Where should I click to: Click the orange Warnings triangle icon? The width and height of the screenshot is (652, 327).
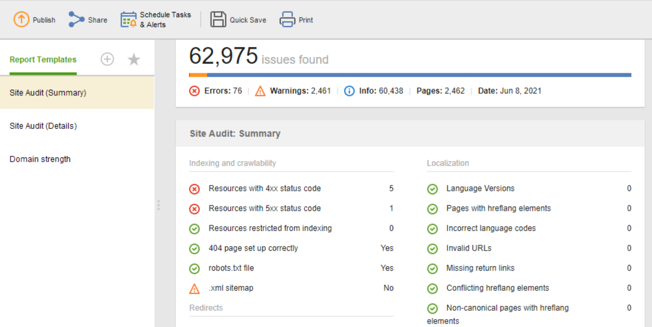[x=260, y=91]
